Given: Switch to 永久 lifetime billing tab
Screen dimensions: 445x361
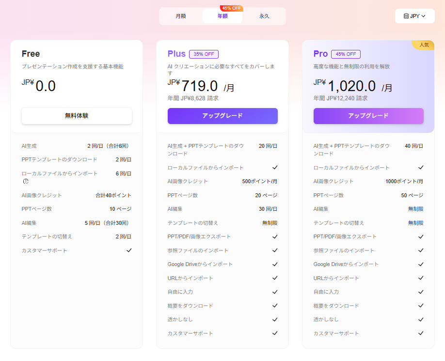Looking at the screenshot, I should 264,16.
